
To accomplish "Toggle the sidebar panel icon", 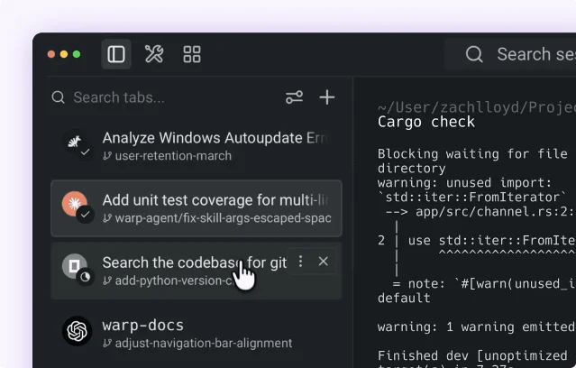I will point(116,54).
